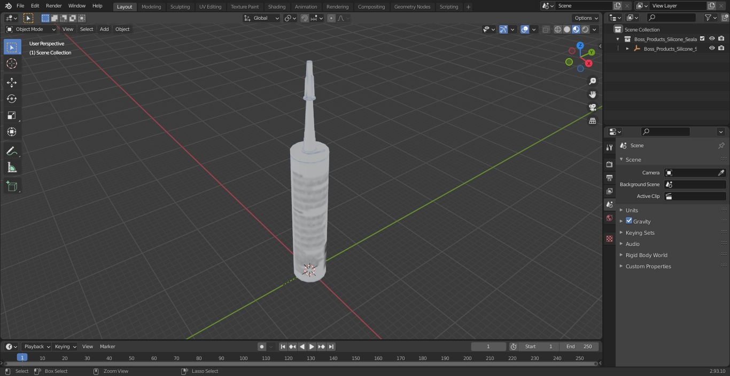Open the Output properties tab

609,178
